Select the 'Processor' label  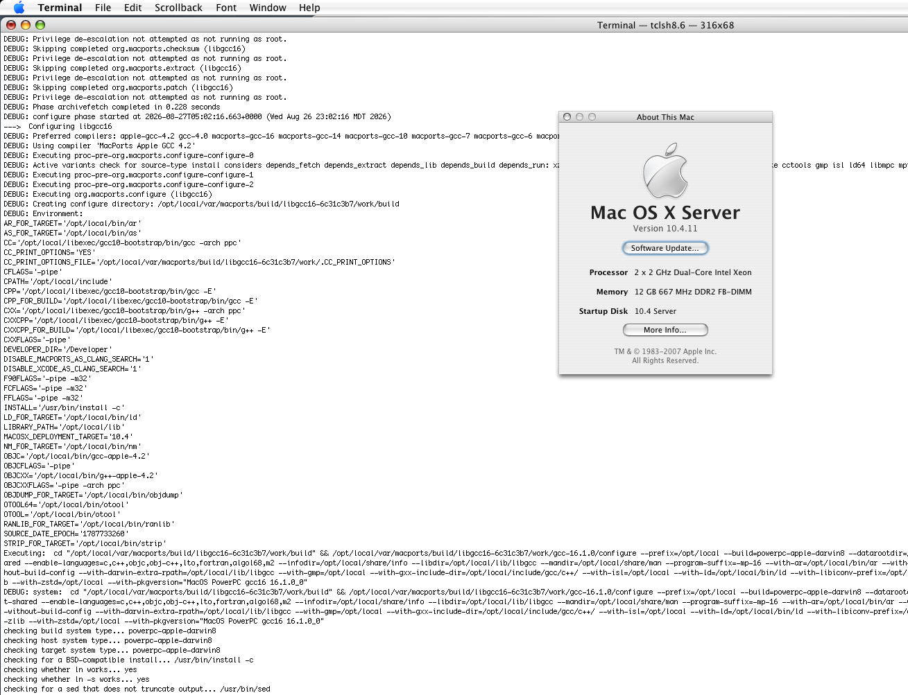(608, 272)
